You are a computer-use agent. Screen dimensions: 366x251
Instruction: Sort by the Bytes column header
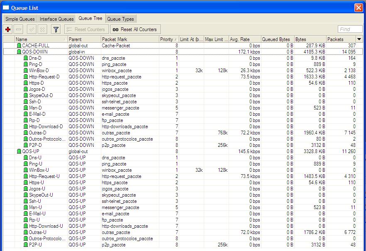[310, 39]
